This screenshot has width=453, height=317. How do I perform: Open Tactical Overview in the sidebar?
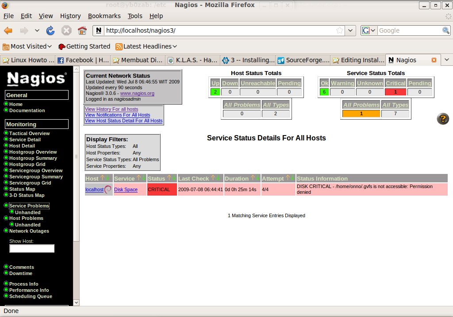pyautogui.click(x=29, y=133)
